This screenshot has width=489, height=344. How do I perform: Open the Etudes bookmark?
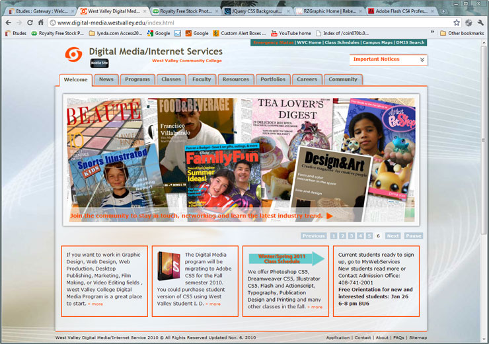click(x=16, y=33)
